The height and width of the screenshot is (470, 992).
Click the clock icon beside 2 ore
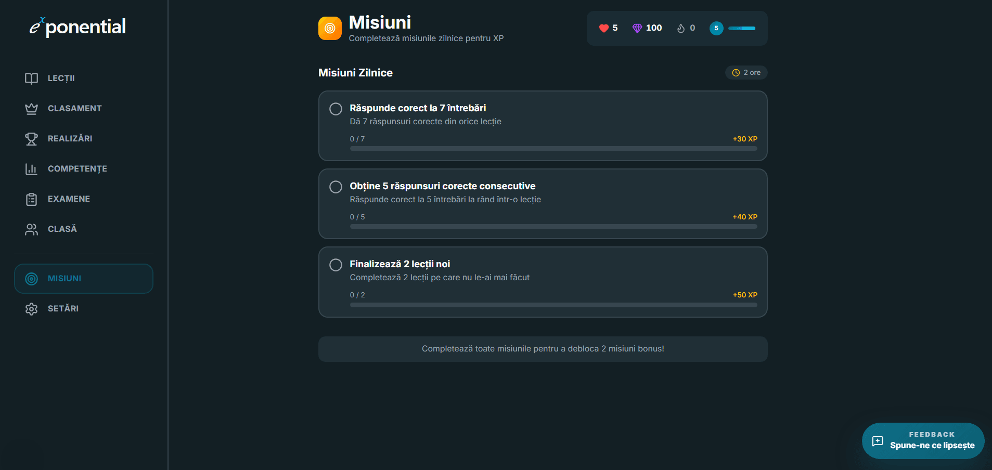pyautogui.click(x=736, y=73)
